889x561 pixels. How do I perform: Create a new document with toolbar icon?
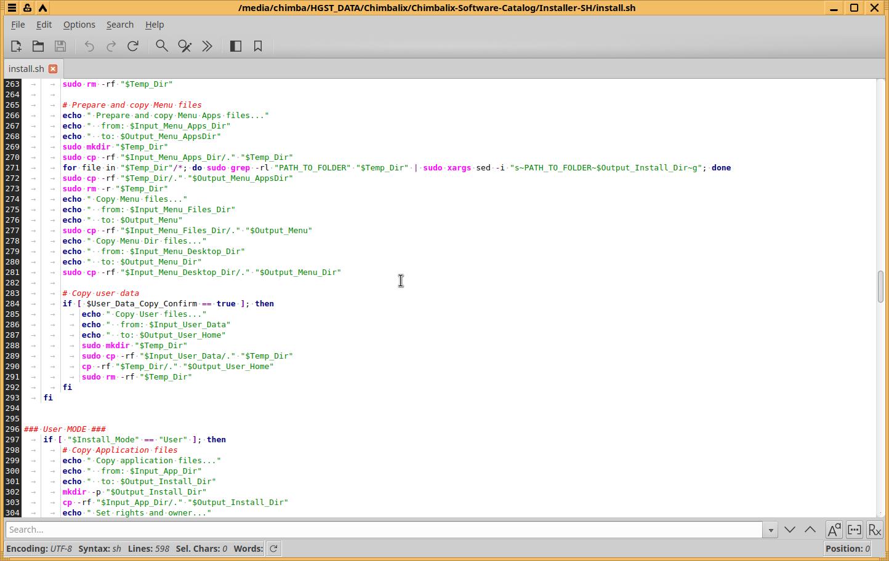click(16, 46)
